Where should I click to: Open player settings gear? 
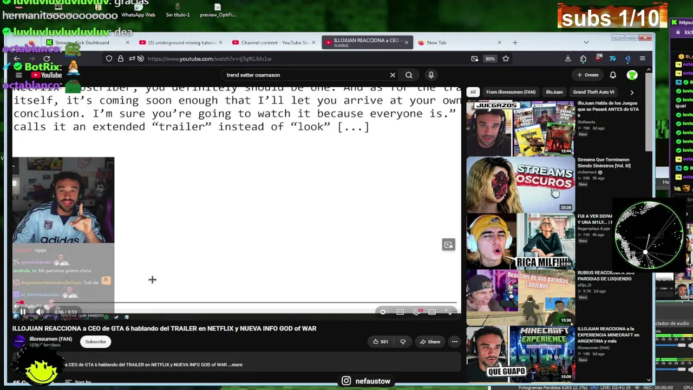(416, 312)
